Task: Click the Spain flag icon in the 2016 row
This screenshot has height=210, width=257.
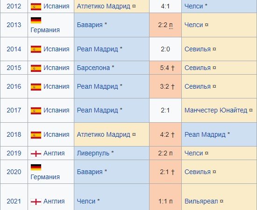Action: coord(36,87)
